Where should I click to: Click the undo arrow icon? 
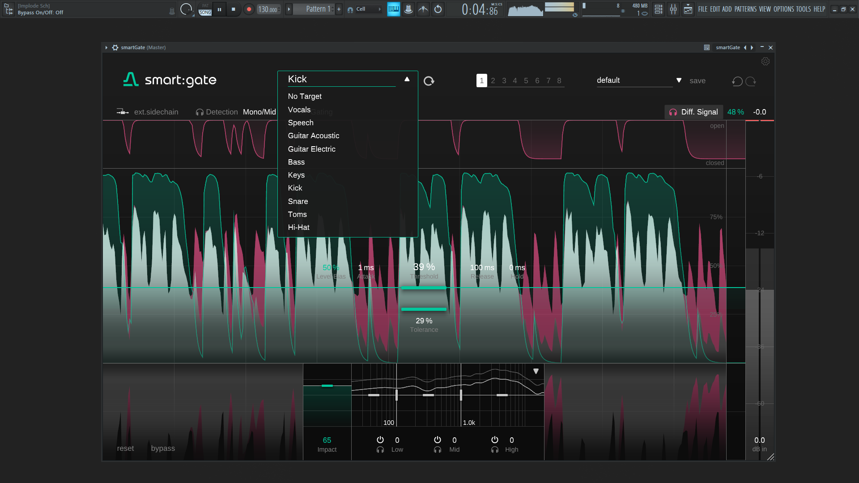pos(737,81)
